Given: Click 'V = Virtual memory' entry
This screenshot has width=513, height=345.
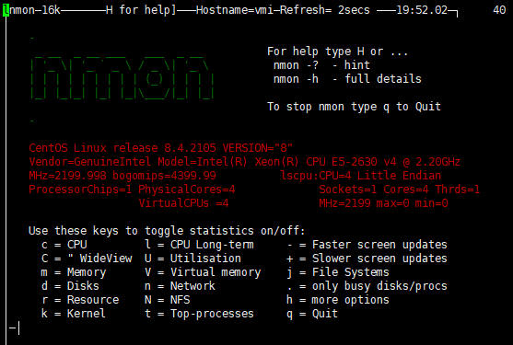Looking at the screenshot, I should [203, 272].
